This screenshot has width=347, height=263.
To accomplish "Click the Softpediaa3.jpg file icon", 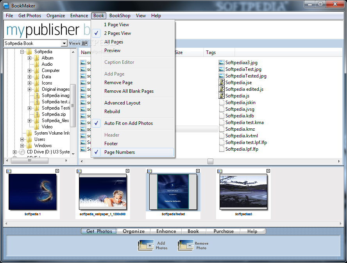I will [221, 63].
